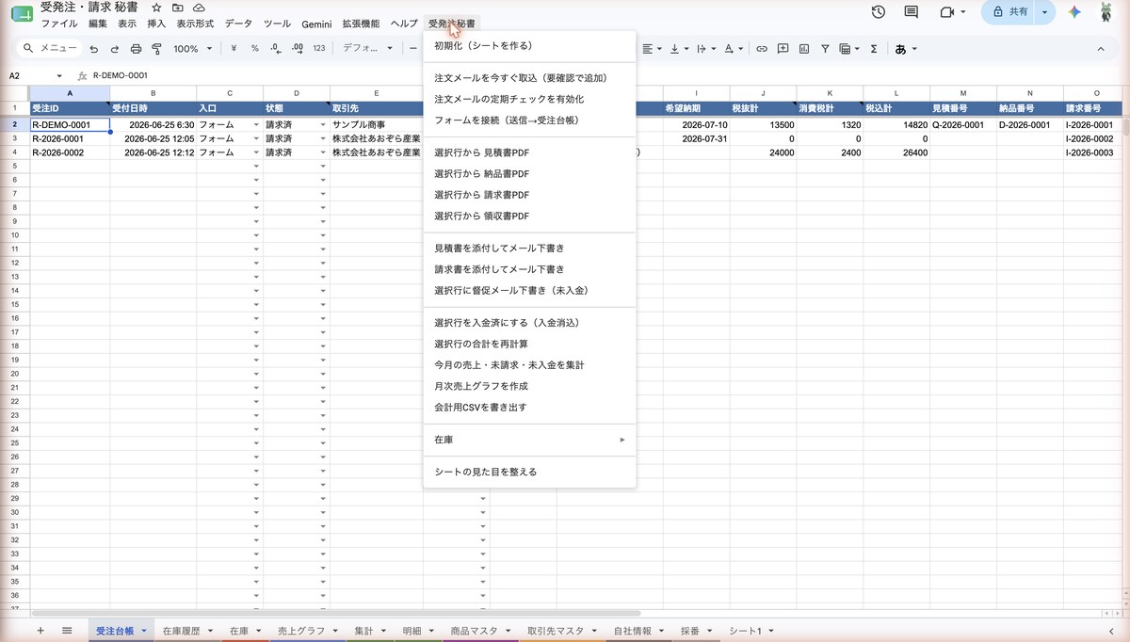Expand the 在庫 submenu
The image size is (1130, 642).
529,440
